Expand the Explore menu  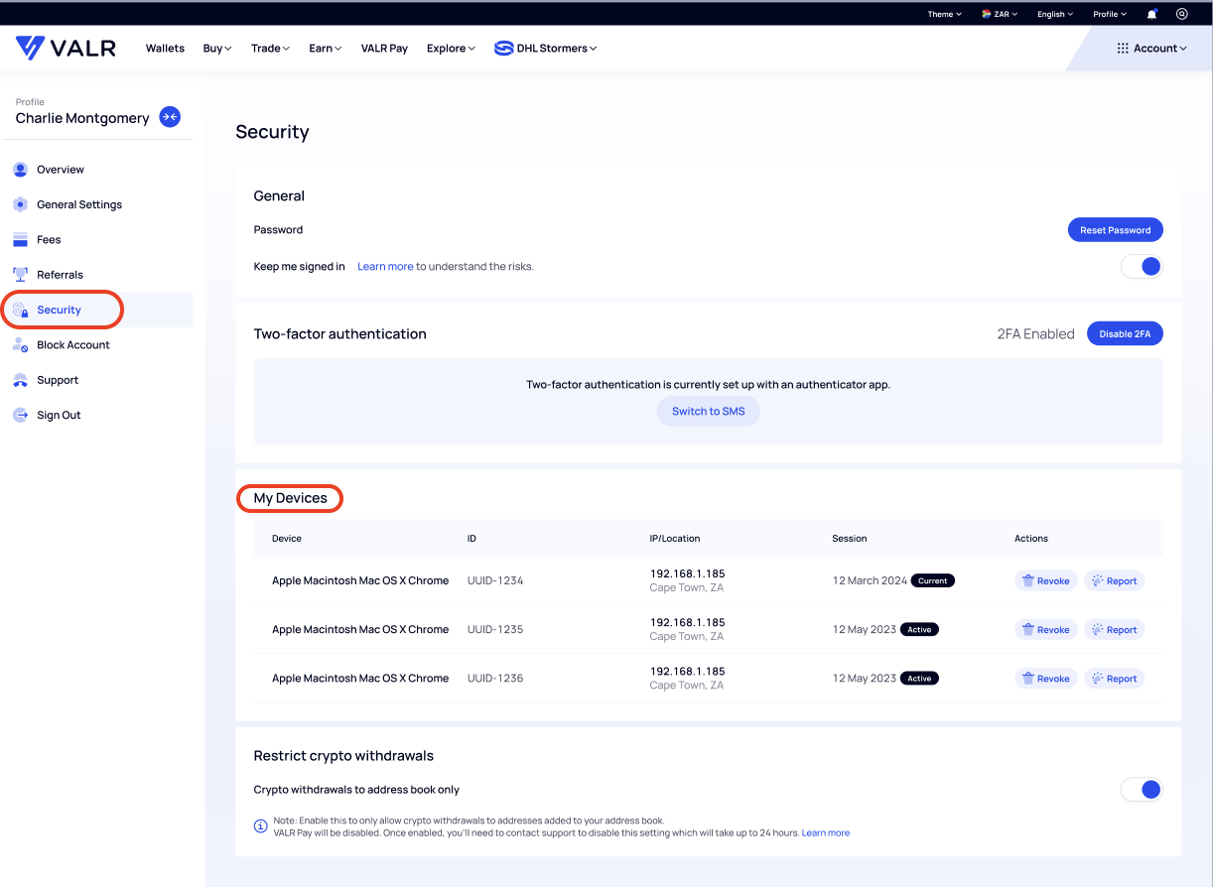451,48
